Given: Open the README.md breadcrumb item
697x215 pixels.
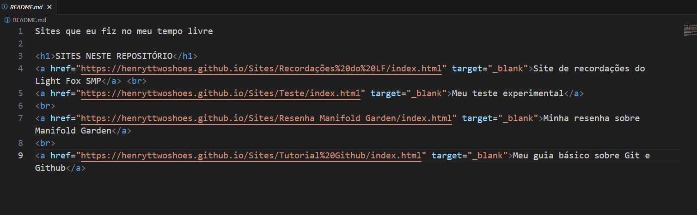Looking at the screenshot, I should click(30, 20).
